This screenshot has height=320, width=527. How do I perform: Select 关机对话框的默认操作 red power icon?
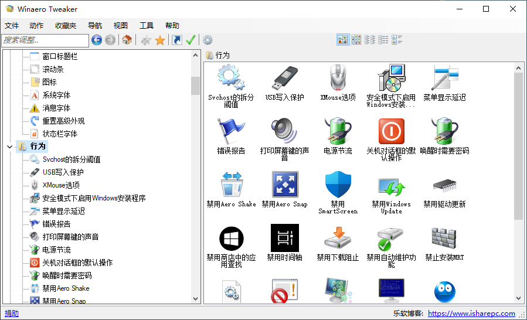click(391, 131)
